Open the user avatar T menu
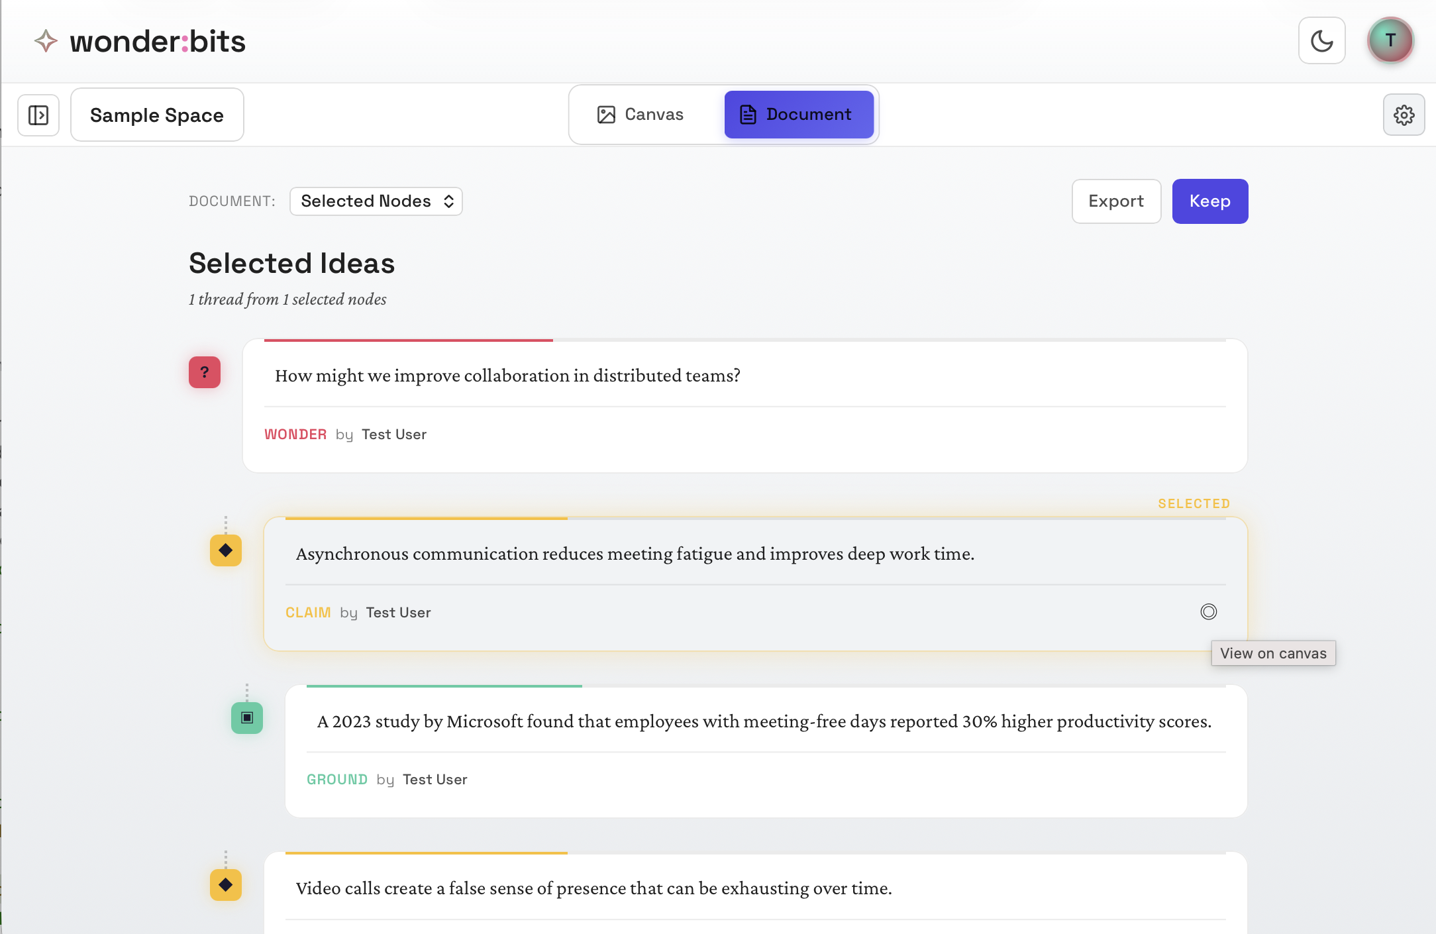The height and width of the screenshot is (934, 1436). pos(1390,40)
